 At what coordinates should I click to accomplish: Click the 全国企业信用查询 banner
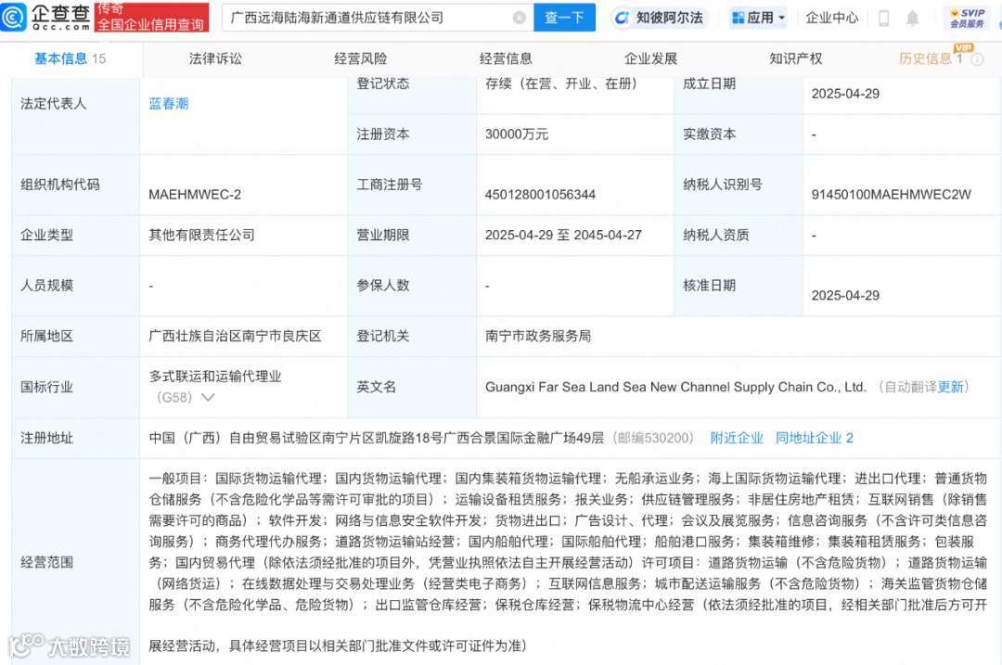point(151,18)
